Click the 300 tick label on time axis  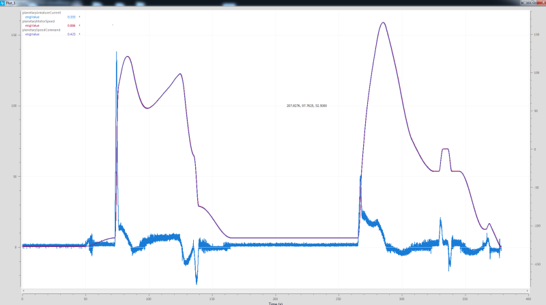click(401, 299)
